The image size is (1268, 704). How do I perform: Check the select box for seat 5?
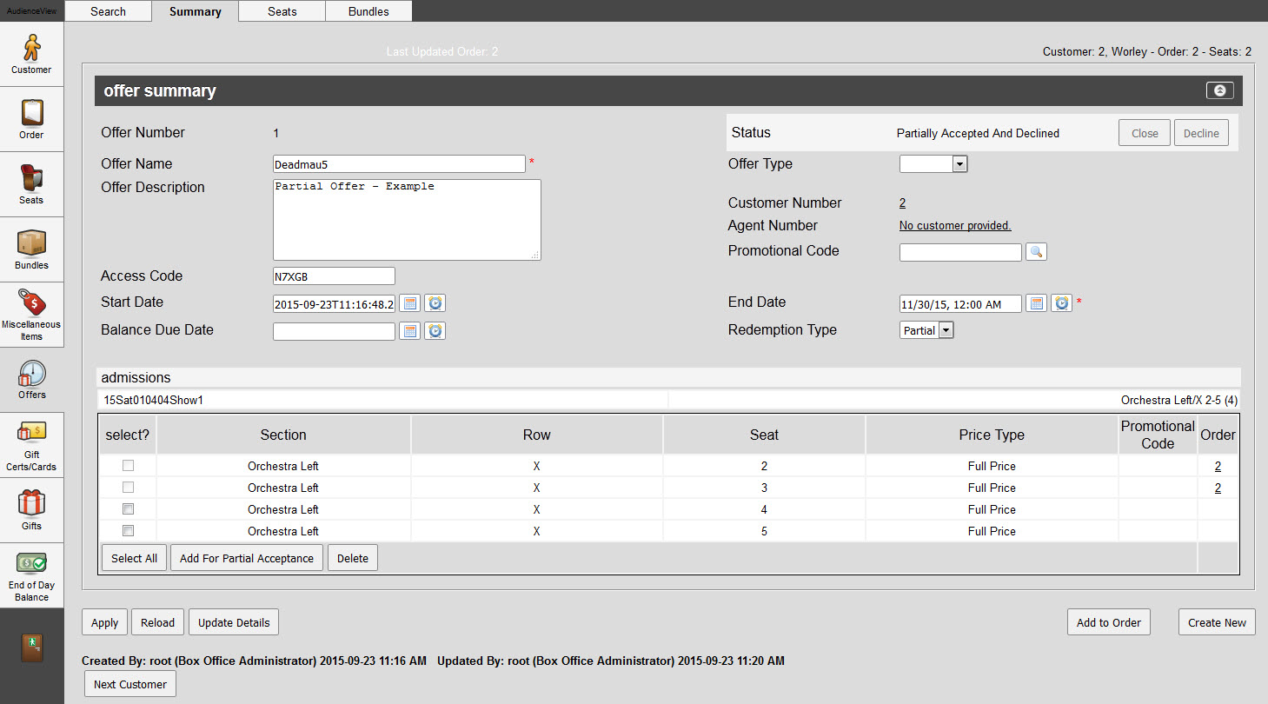pos(128,531)
